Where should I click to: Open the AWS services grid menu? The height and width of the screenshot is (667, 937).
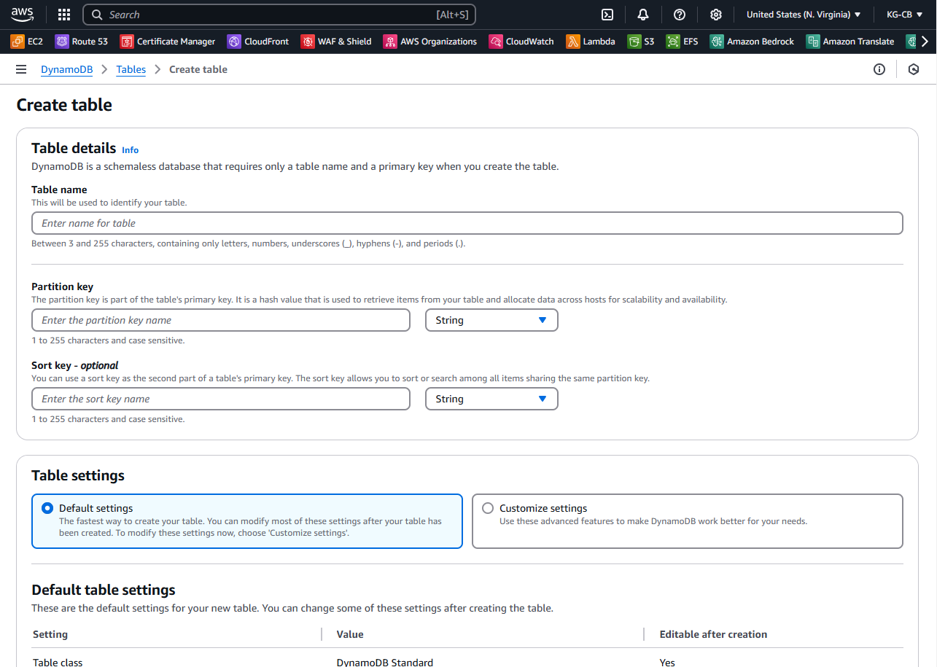64,15
